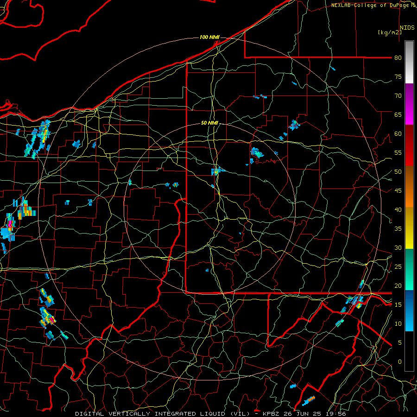Pick the 45 legend value
Image resolution: width=417 pixels, height=417 pixels.
[x=398, y=191]
